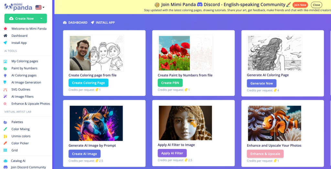Click the Paint by Numbers palette icon
Viewport: 331px width, 169px height.
click(5, 69)
